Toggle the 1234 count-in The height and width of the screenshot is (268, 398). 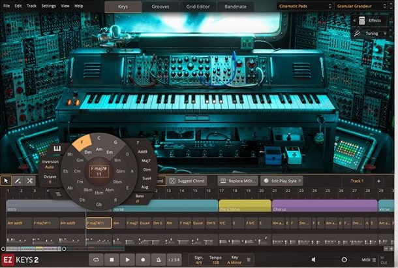point(174,260)
